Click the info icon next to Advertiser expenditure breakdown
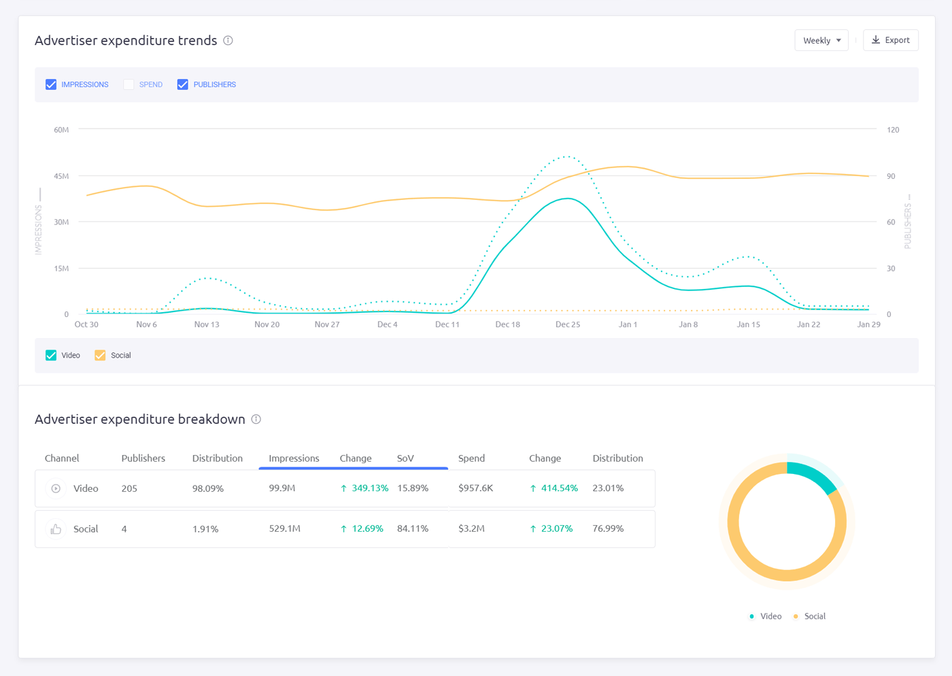Screen dimensions: 952x676 click(x=256, y=420)
